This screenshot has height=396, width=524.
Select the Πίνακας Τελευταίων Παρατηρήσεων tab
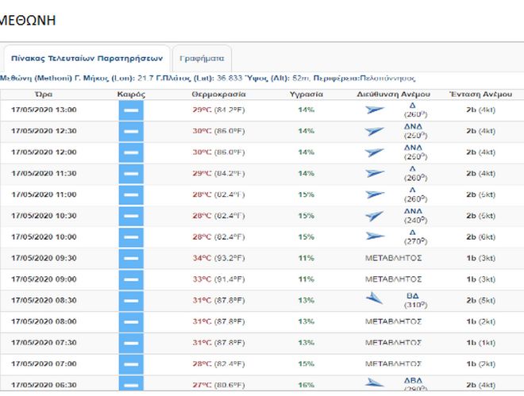click(x=86, y=58)
